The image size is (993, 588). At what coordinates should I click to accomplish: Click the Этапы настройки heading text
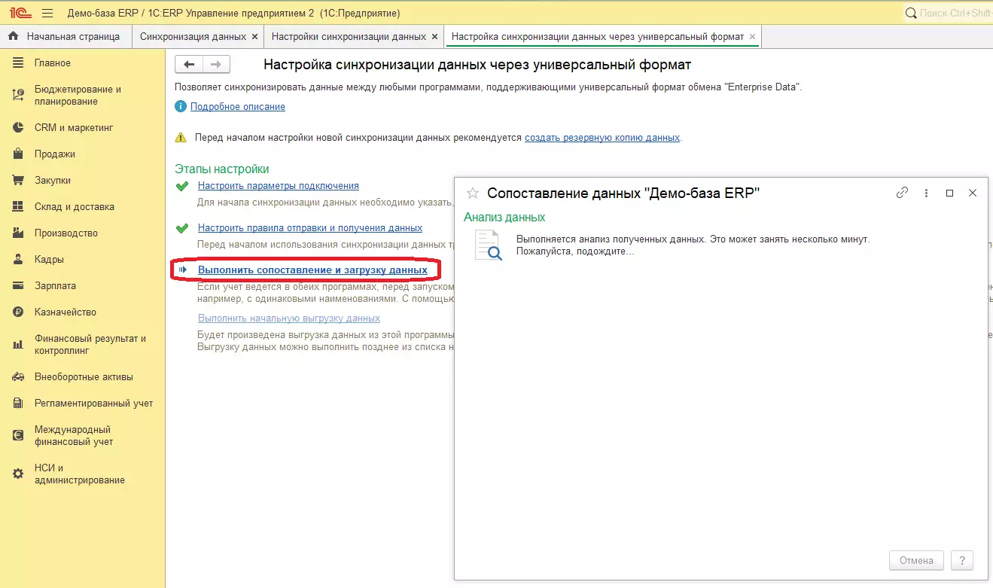point(222,169)
